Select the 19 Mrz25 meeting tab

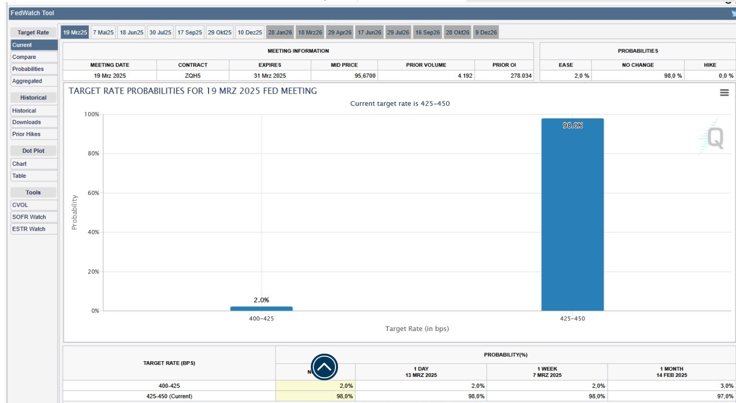75,32
